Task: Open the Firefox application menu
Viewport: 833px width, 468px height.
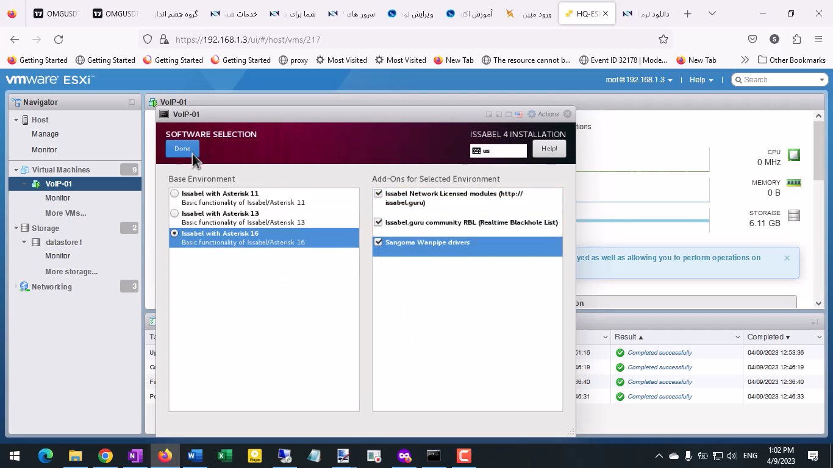Action: (818, 40)
